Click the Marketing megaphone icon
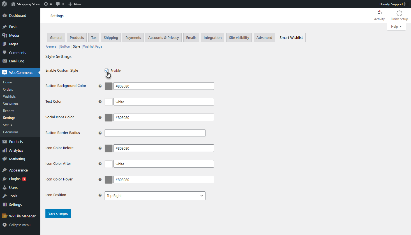The height and width of the screenshot is (235, 411). [x=4, y=159]
